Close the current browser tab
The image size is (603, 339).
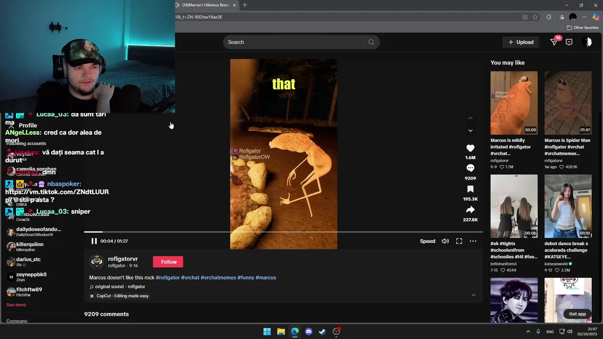(x=234, y=5)
